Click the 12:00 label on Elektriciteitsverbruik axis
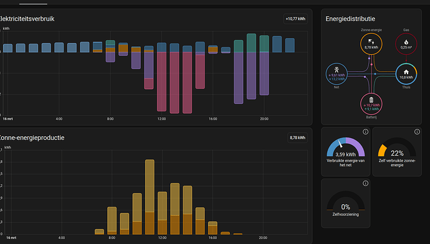This screenshot has width=430, height=244. point(161,119)
